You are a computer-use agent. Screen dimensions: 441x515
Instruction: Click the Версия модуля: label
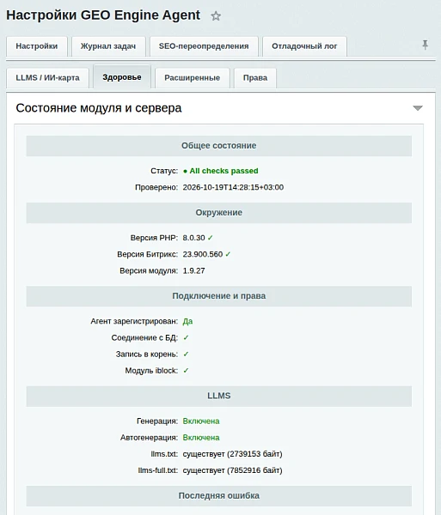149,270
